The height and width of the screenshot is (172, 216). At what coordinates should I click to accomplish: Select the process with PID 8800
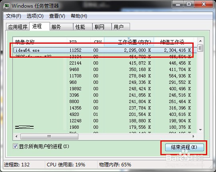pyautogui.click(x=105, y=101)
